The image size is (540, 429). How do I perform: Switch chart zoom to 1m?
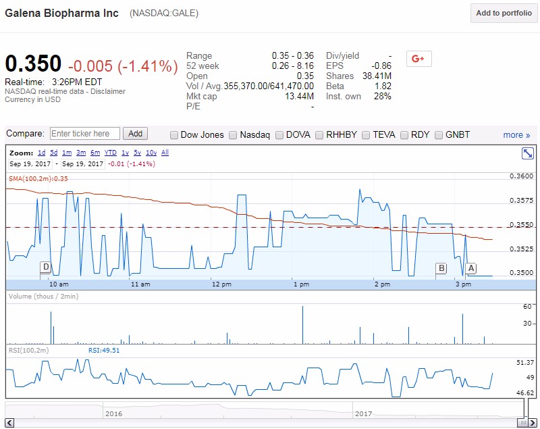coord(67,153)
